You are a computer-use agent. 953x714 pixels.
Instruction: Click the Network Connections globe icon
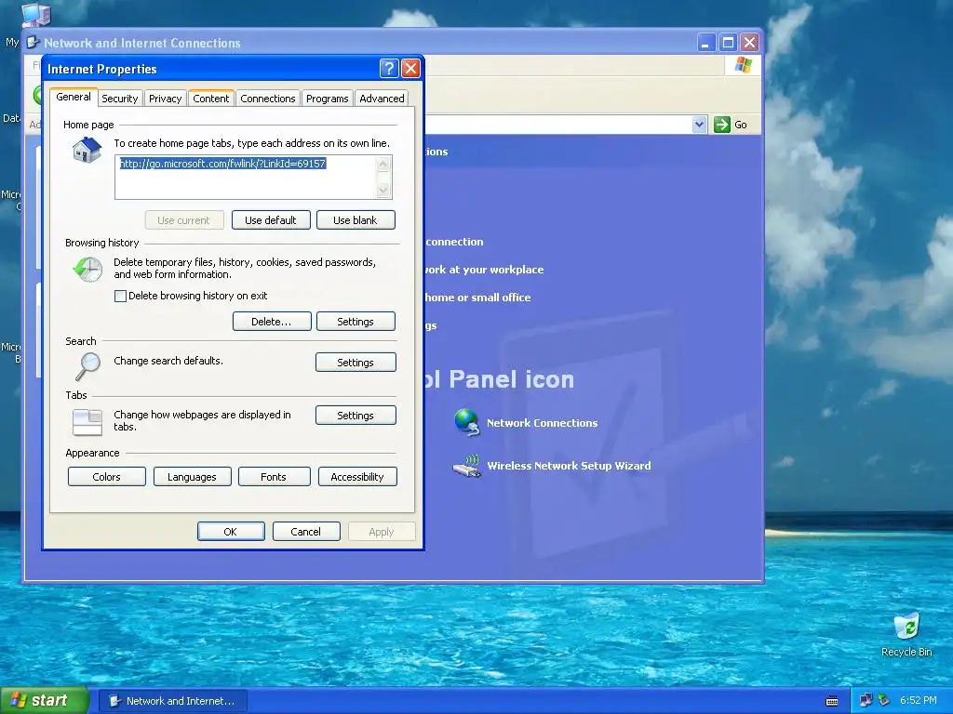click(x=467, y=423)
